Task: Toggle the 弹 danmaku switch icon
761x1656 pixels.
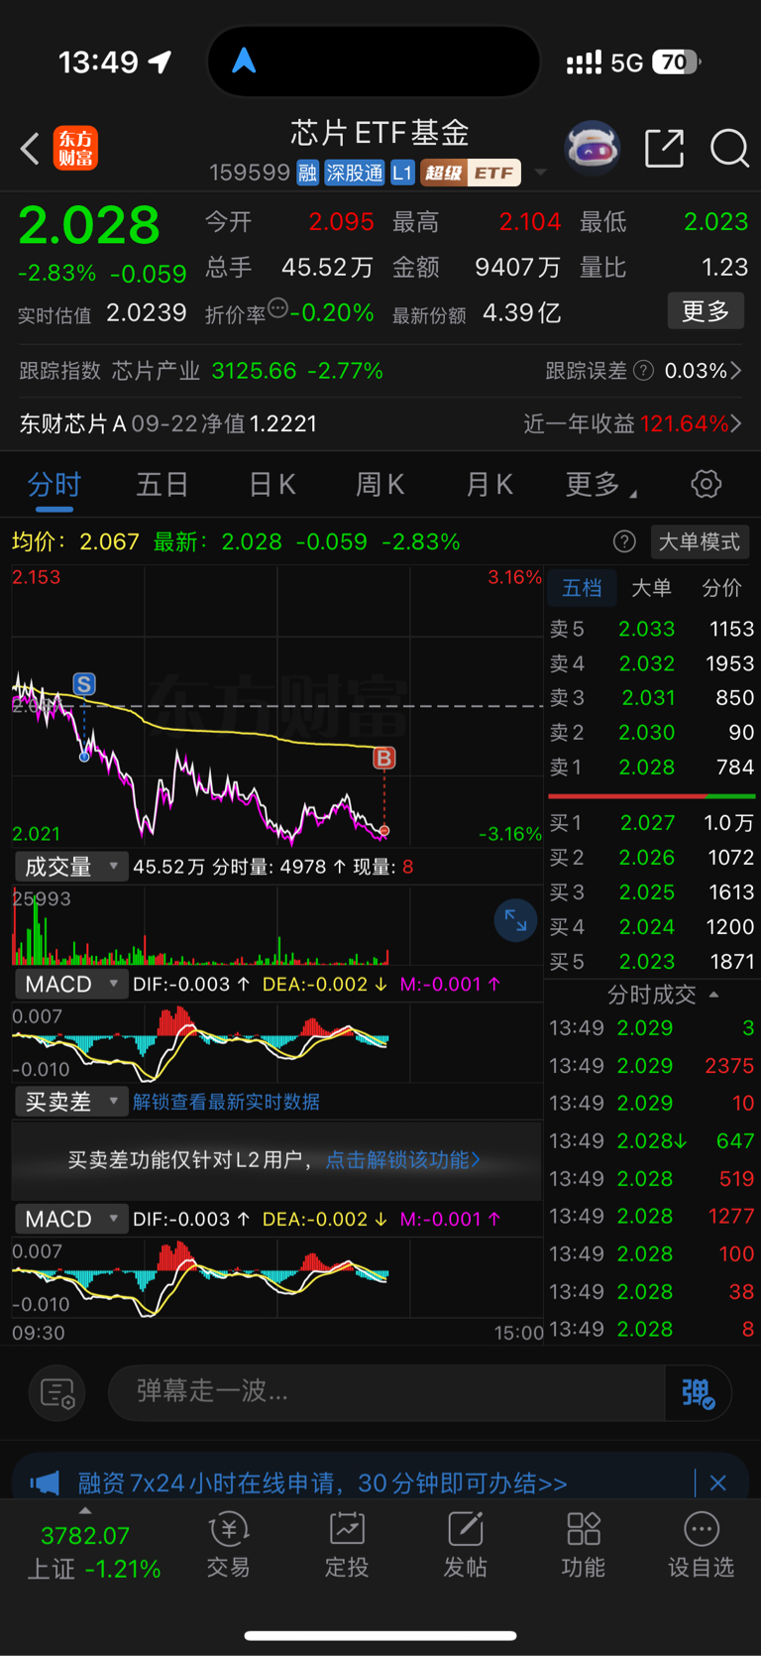Action: pos(699,1393)
